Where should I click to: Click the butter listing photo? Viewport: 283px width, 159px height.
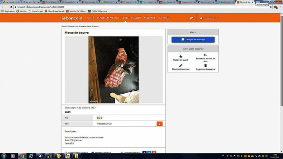pyautogui.click(x=114, y=69)
